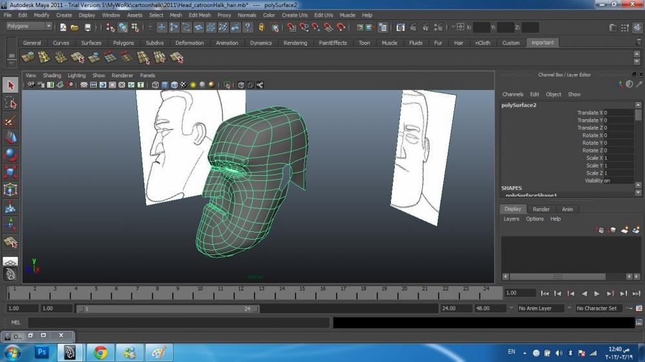This screenshot has height=362, width=645.
Task: Click the Save scene disk icon
Action: point(88,28)
